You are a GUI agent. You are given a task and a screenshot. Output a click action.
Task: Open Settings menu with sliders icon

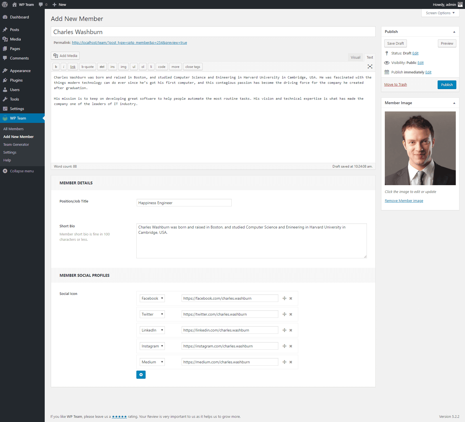click(x=22, y=109)
